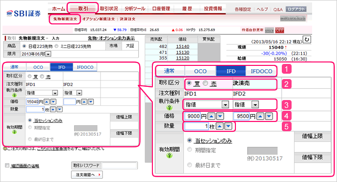
Task: Open the 限月 2013年06月限 dropdown
Action: pos(36,54)
